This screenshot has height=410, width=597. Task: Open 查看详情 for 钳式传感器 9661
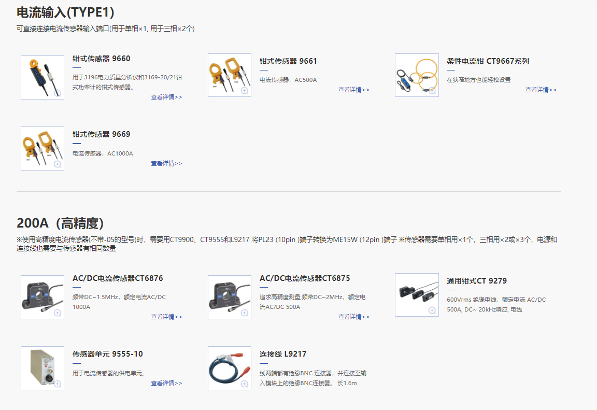coord(353,90)
